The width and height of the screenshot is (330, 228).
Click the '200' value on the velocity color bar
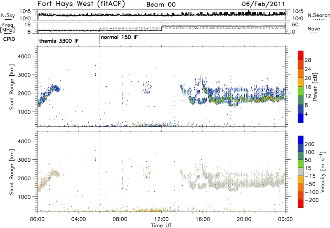click(x=310, y=144)
